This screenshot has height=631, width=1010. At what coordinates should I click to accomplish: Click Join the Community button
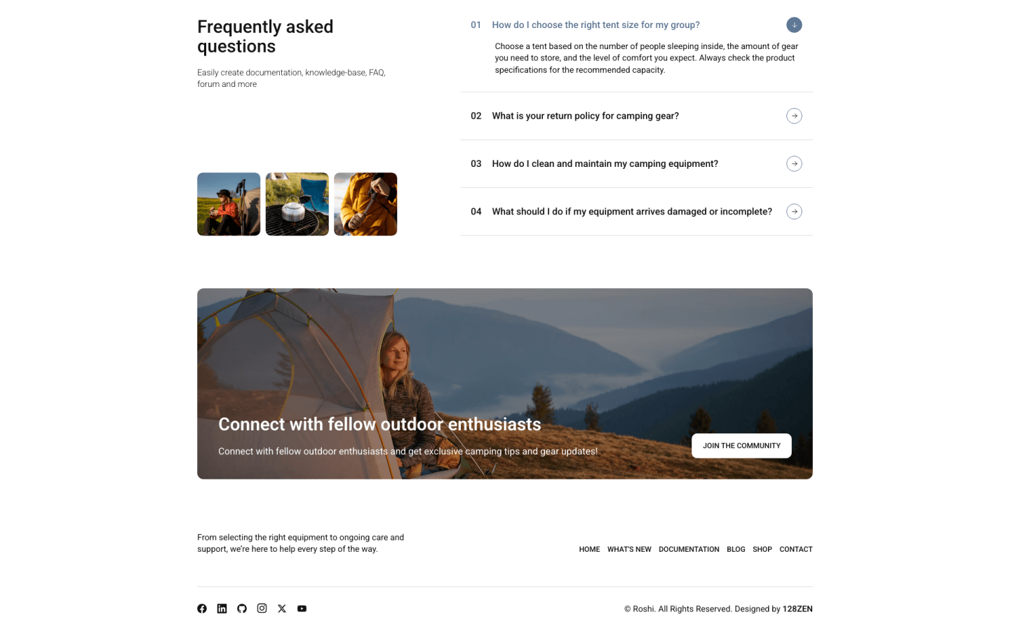741,446
